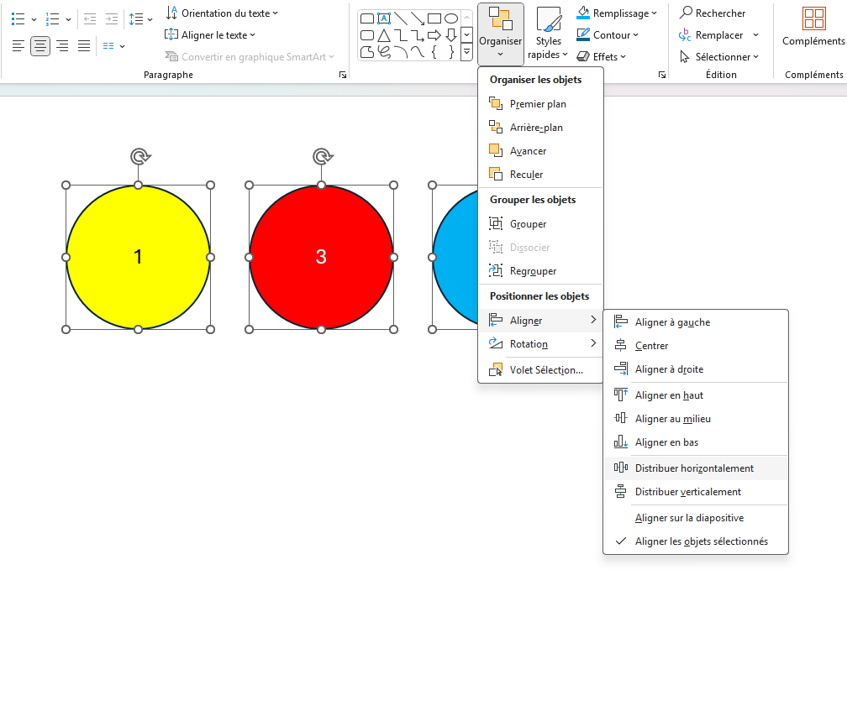Pick the ellipse shape in gallery
Screen dimensions: 847x711
451,18
